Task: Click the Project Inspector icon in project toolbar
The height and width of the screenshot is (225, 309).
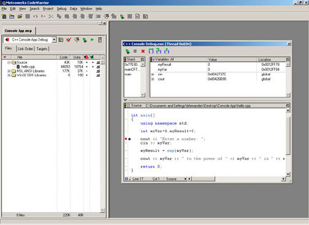Action: point(100,40)
